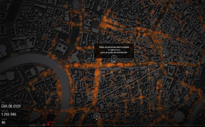Click the DÍA 06 01:01 time counter
Viewport: 205px width, 127px height.
tap(11, 106)
